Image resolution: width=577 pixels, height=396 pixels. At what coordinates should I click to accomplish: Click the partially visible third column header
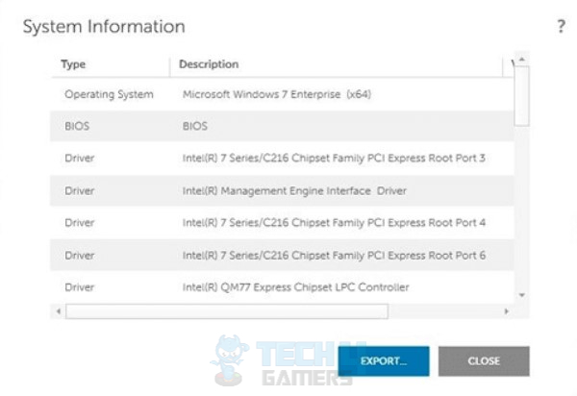pos(509,64)
